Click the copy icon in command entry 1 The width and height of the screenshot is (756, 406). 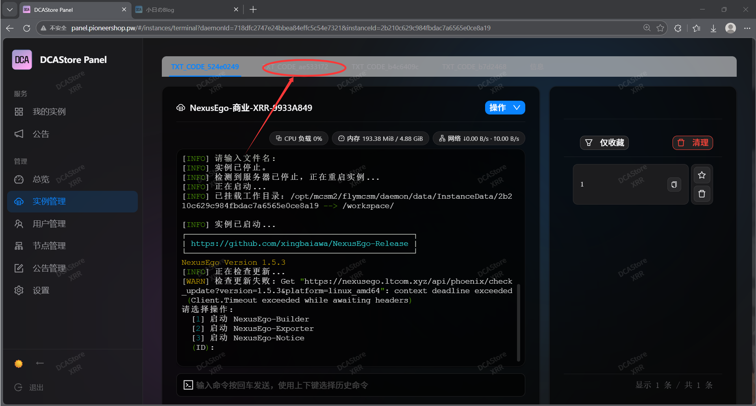pos(674,185)
